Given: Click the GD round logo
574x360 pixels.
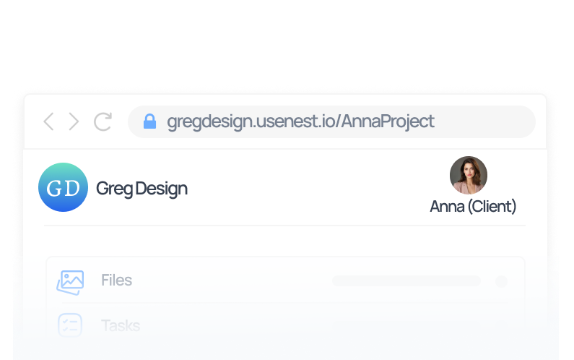Looking at the screenshot, I should pyautogui.click(x=63, y=187).
